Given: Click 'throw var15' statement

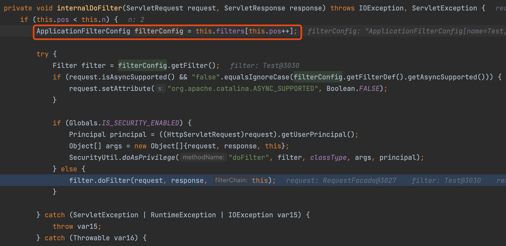Looking at the screenshot, I should point(77,226).
